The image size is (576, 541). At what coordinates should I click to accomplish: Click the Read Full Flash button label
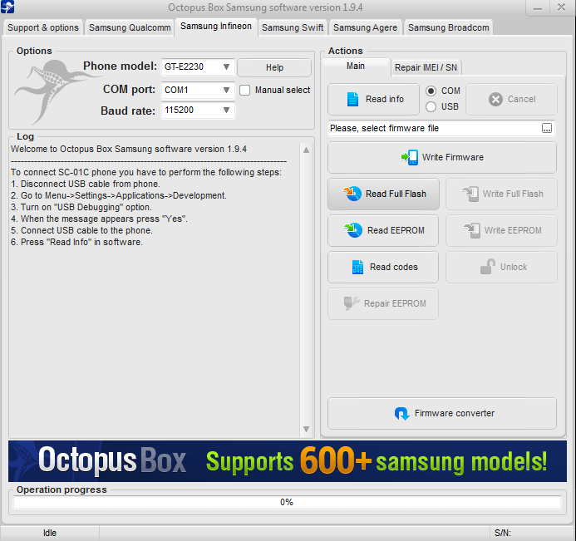click(396, 194)
